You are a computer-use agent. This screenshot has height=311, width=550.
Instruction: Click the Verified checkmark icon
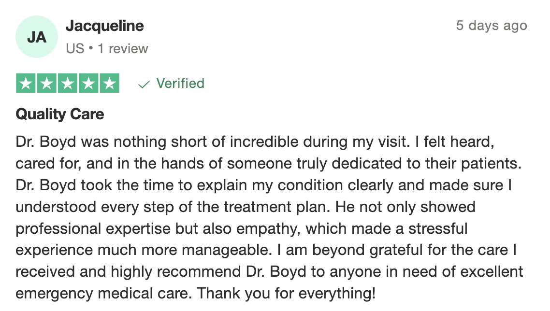144,85
